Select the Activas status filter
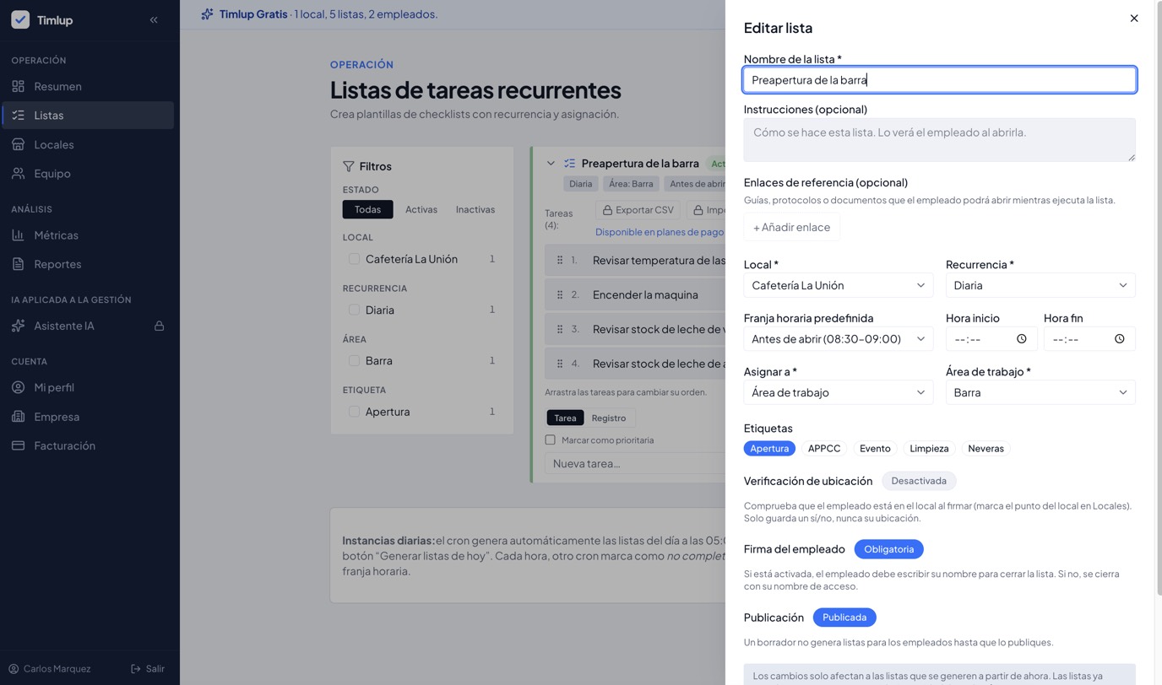 tap(421, 209)
